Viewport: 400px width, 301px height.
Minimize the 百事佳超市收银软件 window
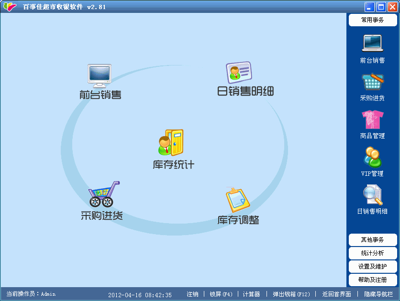pyautogui.click(x=369, y=7)
